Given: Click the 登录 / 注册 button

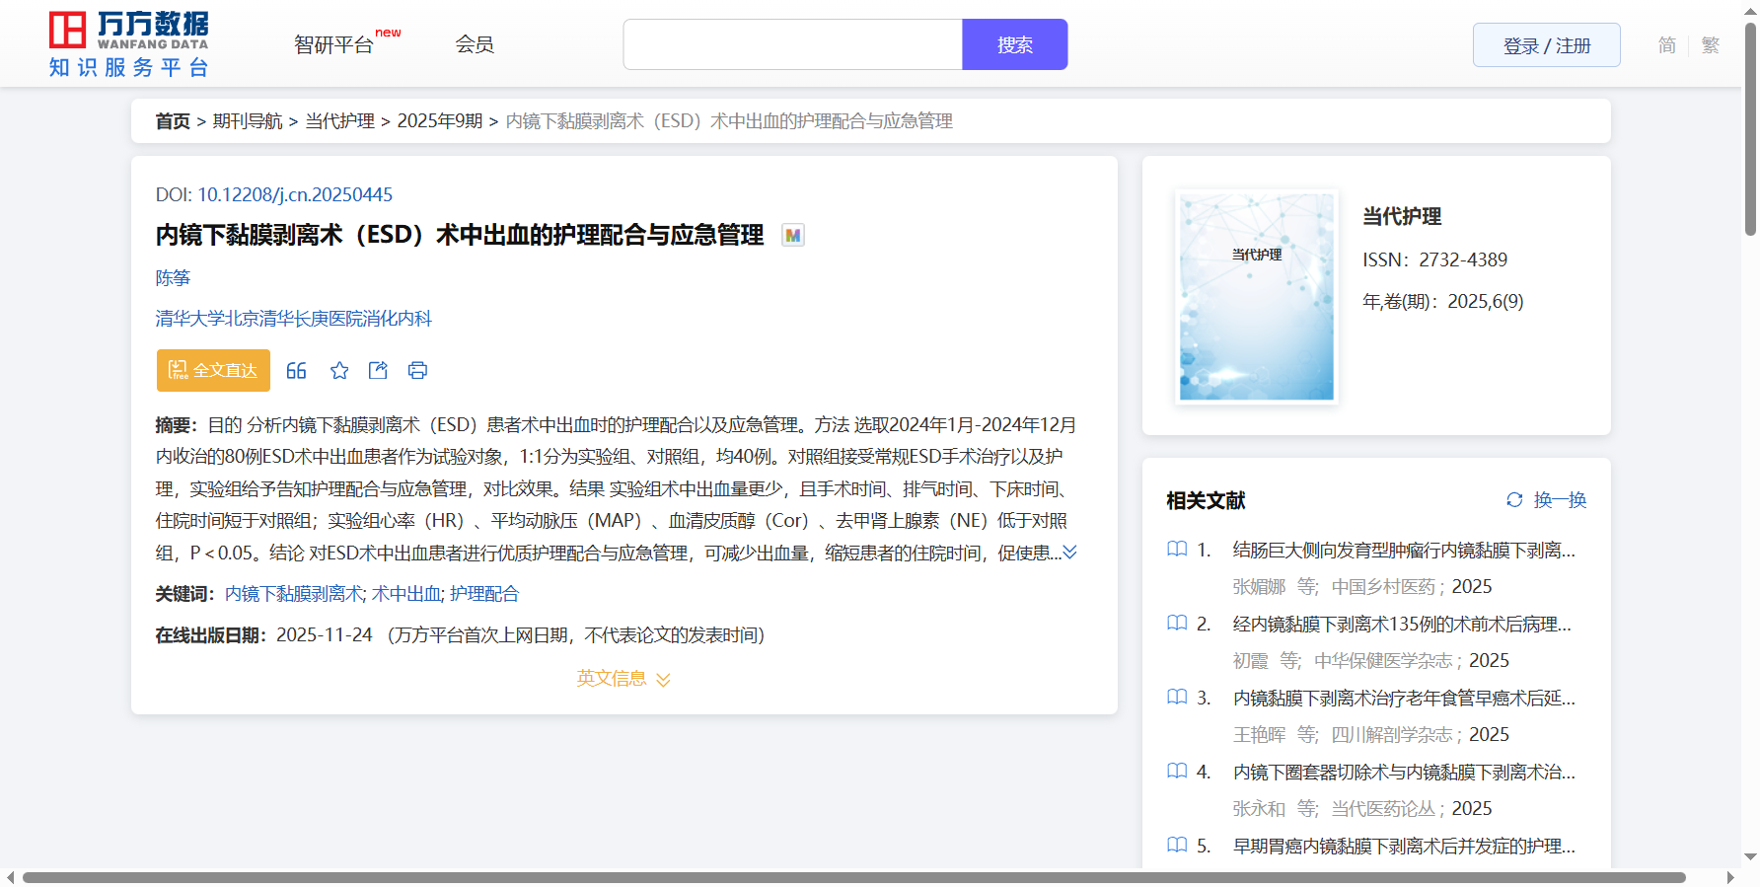Looking at the screenshot, I should tap(1546, 45).
